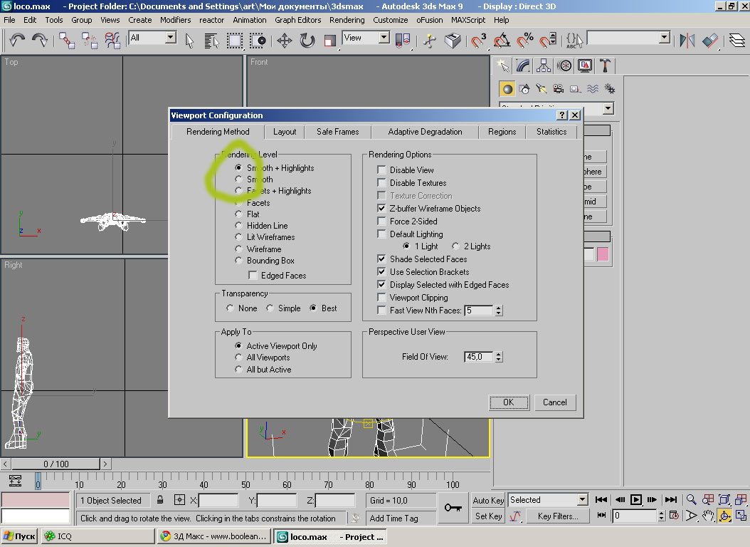Click OK in Viewport Configuration
Image resolution: width=750 pixels, height=547 pixels.
coord(508,402)
